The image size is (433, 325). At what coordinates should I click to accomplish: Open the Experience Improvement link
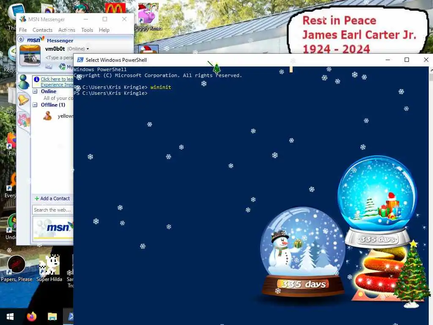click(x=57, y=85)
